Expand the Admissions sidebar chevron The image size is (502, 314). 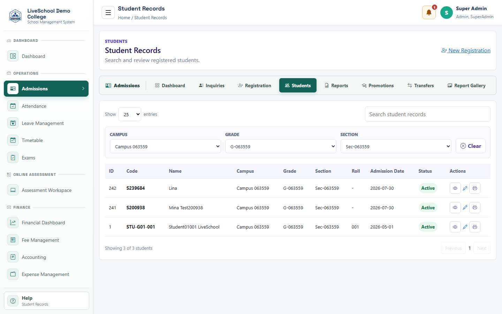83,89
